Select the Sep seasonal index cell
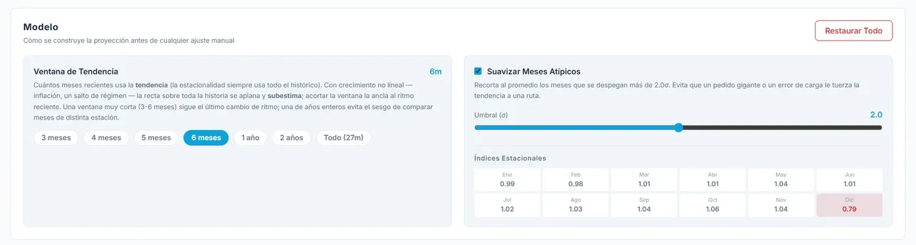The height and width of the screenshot is (245, 916). (644, 205)
